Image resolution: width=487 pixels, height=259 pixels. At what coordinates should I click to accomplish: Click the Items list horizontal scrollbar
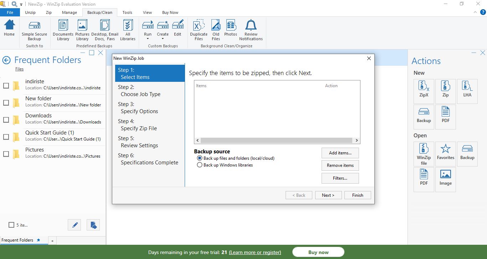point(277,141)
